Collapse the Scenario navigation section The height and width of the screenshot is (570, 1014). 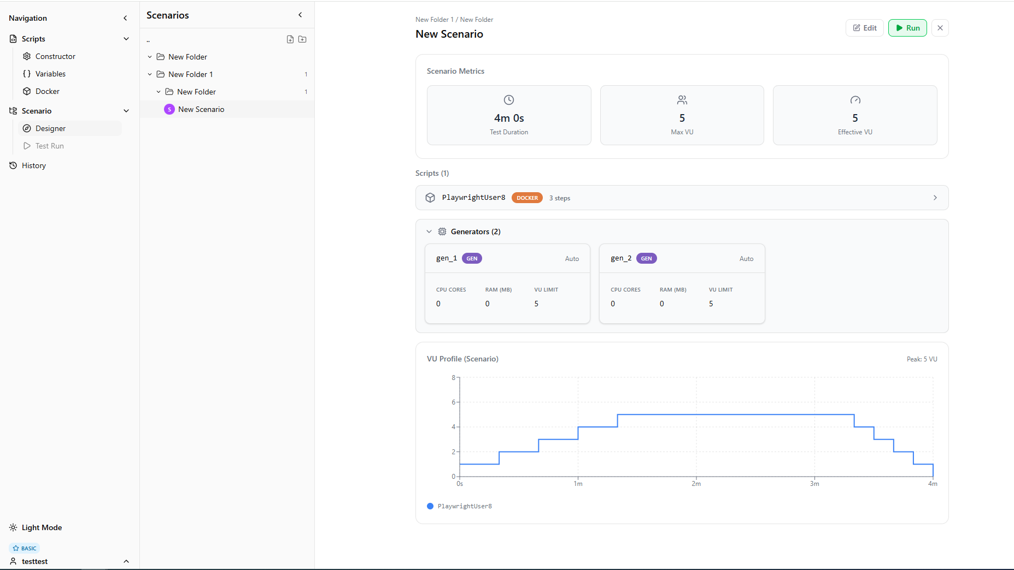point(126,111)
